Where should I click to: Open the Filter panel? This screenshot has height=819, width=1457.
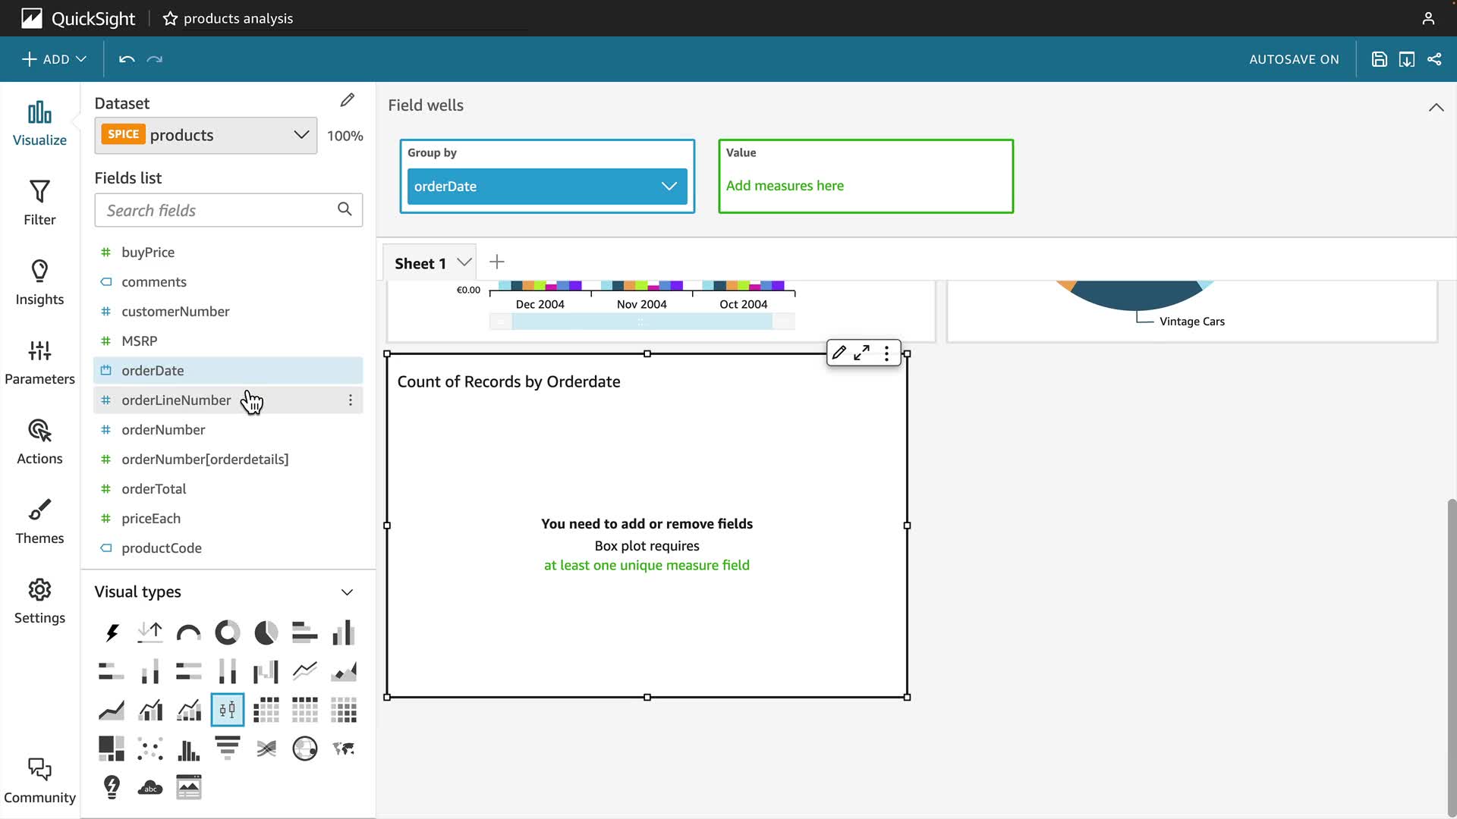click(x=39, y=202)
